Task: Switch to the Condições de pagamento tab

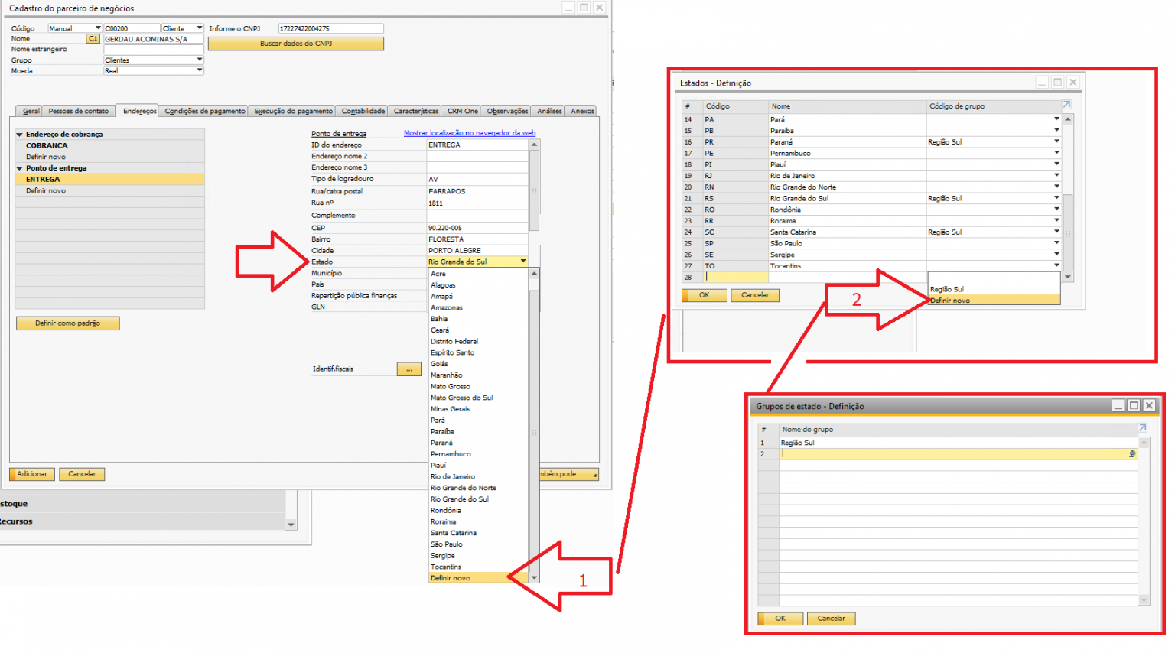Action: [x=205, y=112]
